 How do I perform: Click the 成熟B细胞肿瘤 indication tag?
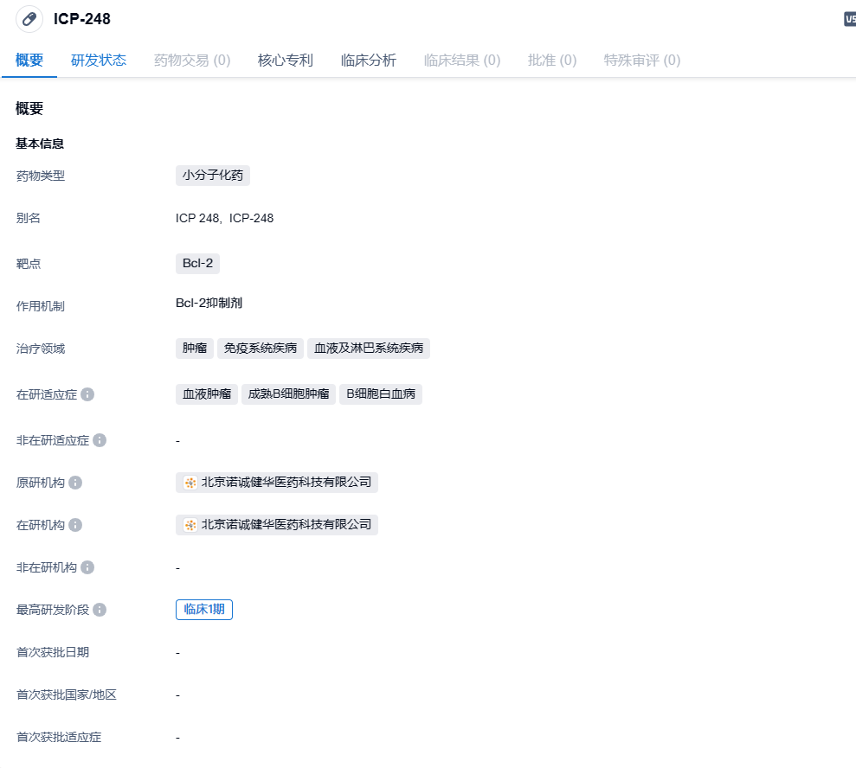pos(288,394)
